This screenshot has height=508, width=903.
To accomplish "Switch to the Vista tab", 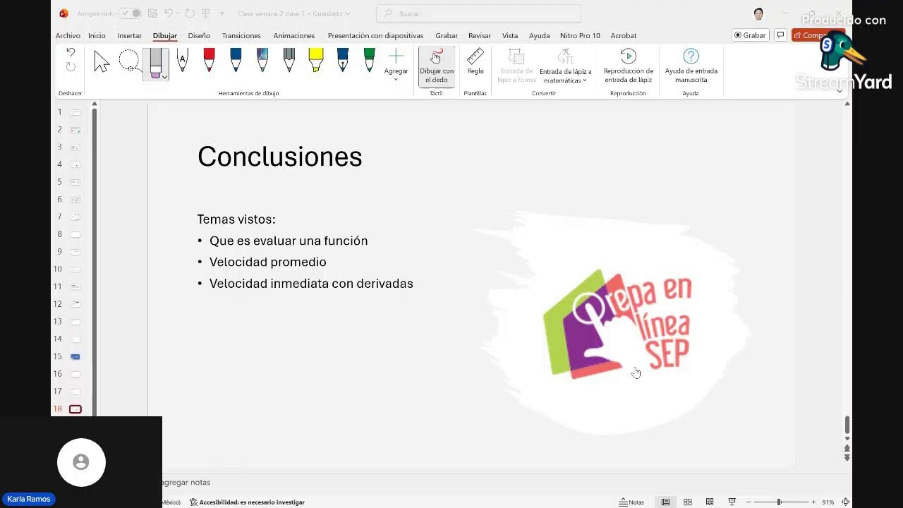I will pyautogui.click(x=510, y=35).
